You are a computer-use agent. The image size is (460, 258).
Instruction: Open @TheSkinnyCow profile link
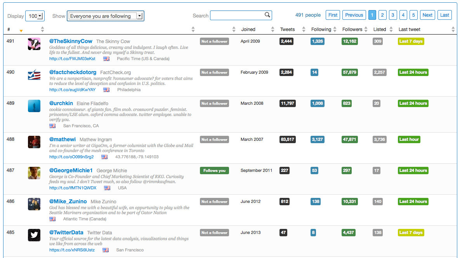pyautogui.click(x=71, y=42)
